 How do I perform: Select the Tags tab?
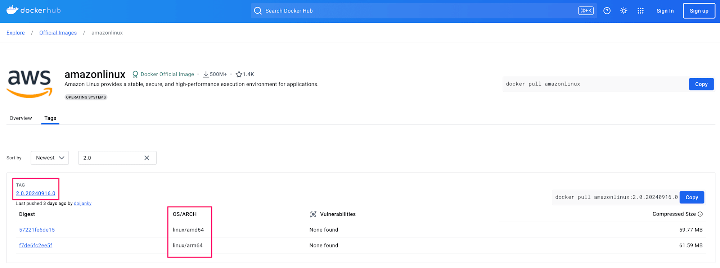[50, 118]
